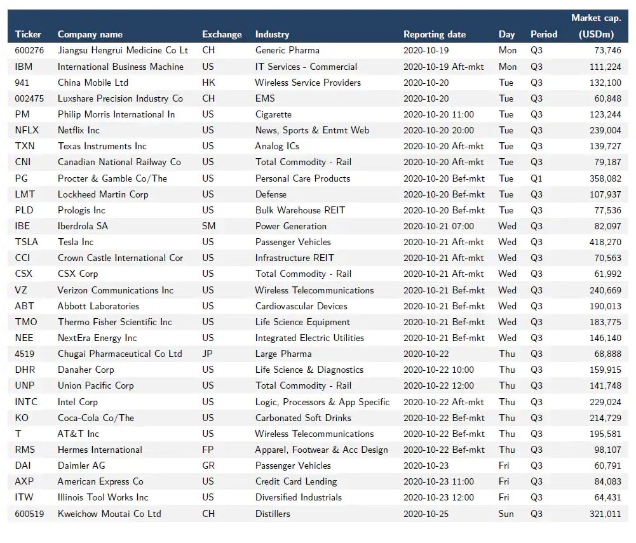Select Kweichow Moutai Co Ltd cell
Image resolution: width=636 pixels, height=543 pixels.
109,514
